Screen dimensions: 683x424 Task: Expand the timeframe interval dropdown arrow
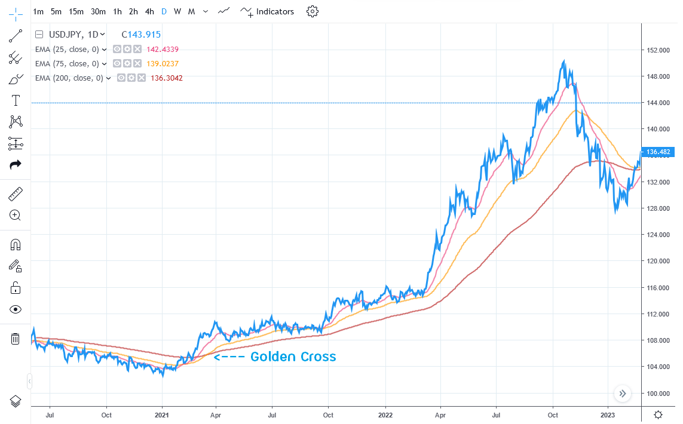click(206, 11)
